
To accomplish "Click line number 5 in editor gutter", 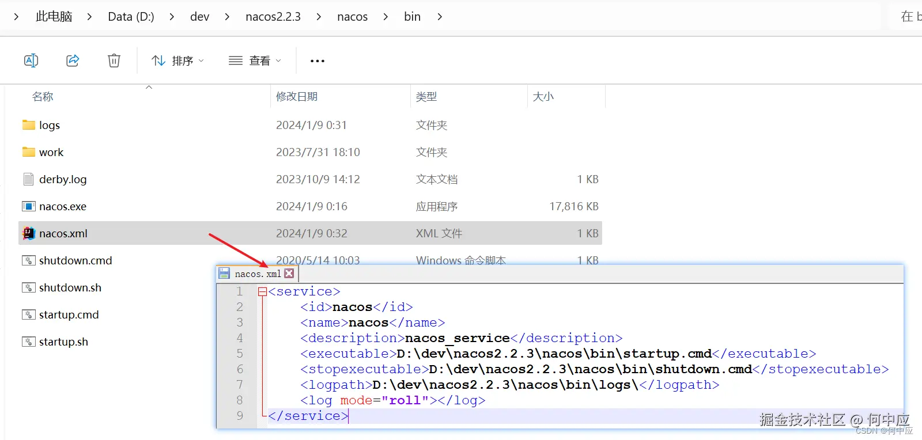I will pyautogui.click(x=240, y=353).
